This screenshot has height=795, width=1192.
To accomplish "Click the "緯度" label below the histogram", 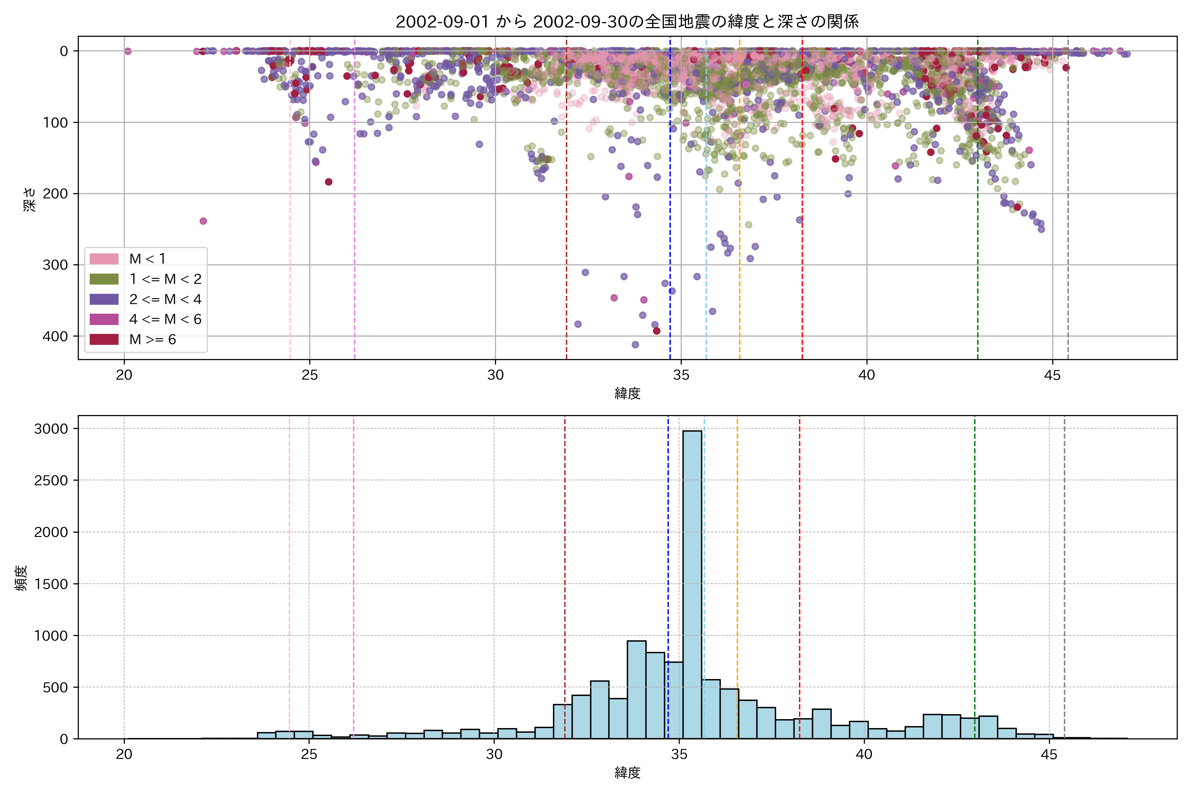I will 627,773.
